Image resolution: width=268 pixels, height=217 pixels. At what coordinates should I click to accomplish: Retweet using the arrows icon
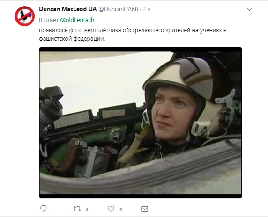(77, 209)
